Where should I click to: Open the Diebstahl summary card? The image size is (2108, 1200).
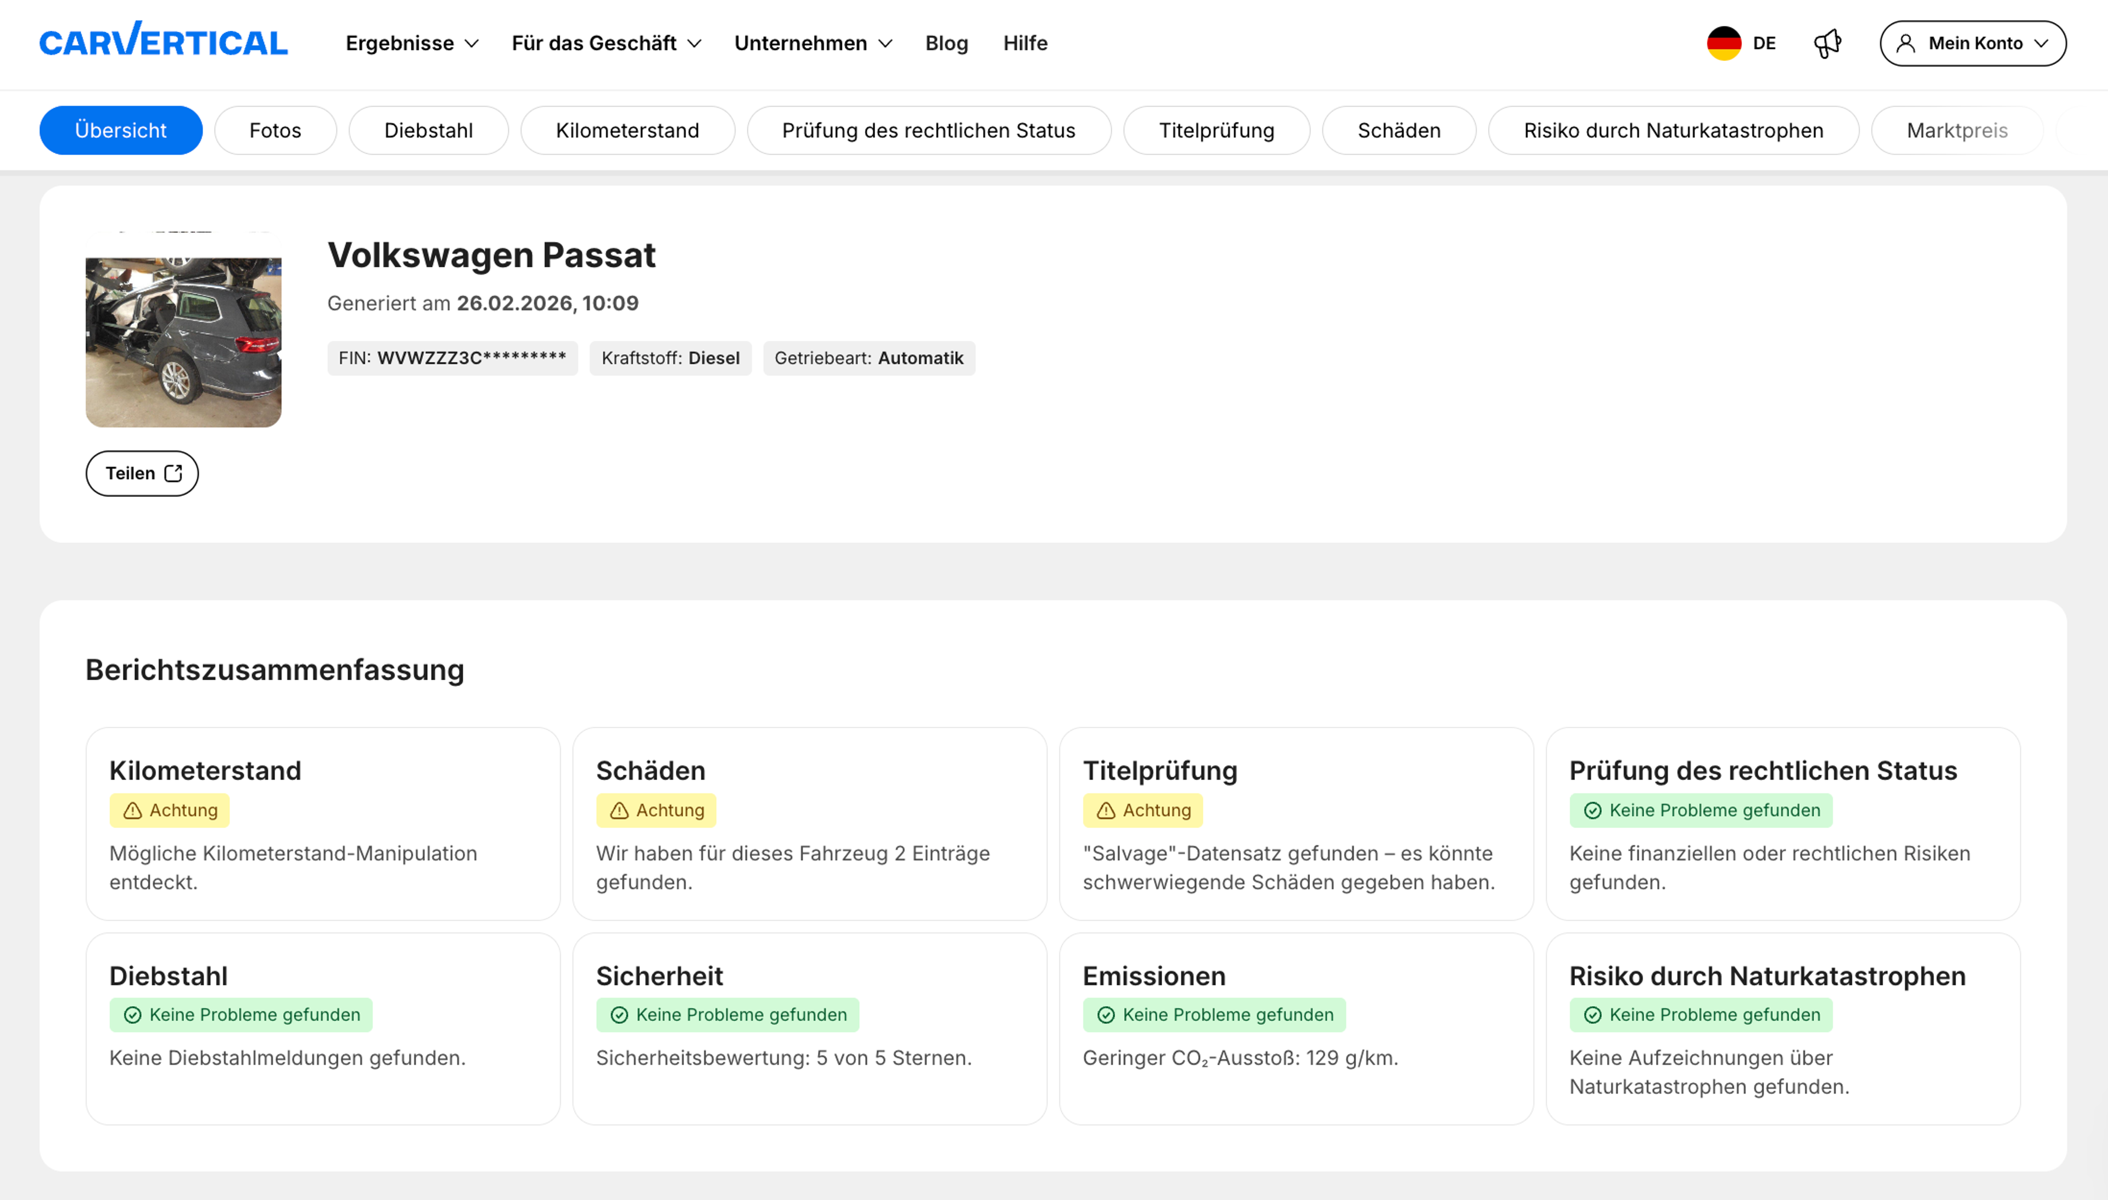click(323, 1029)
